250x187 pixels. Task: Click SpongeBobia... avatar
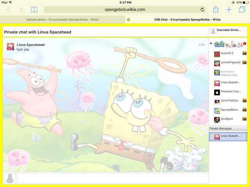tap(217, 111)
